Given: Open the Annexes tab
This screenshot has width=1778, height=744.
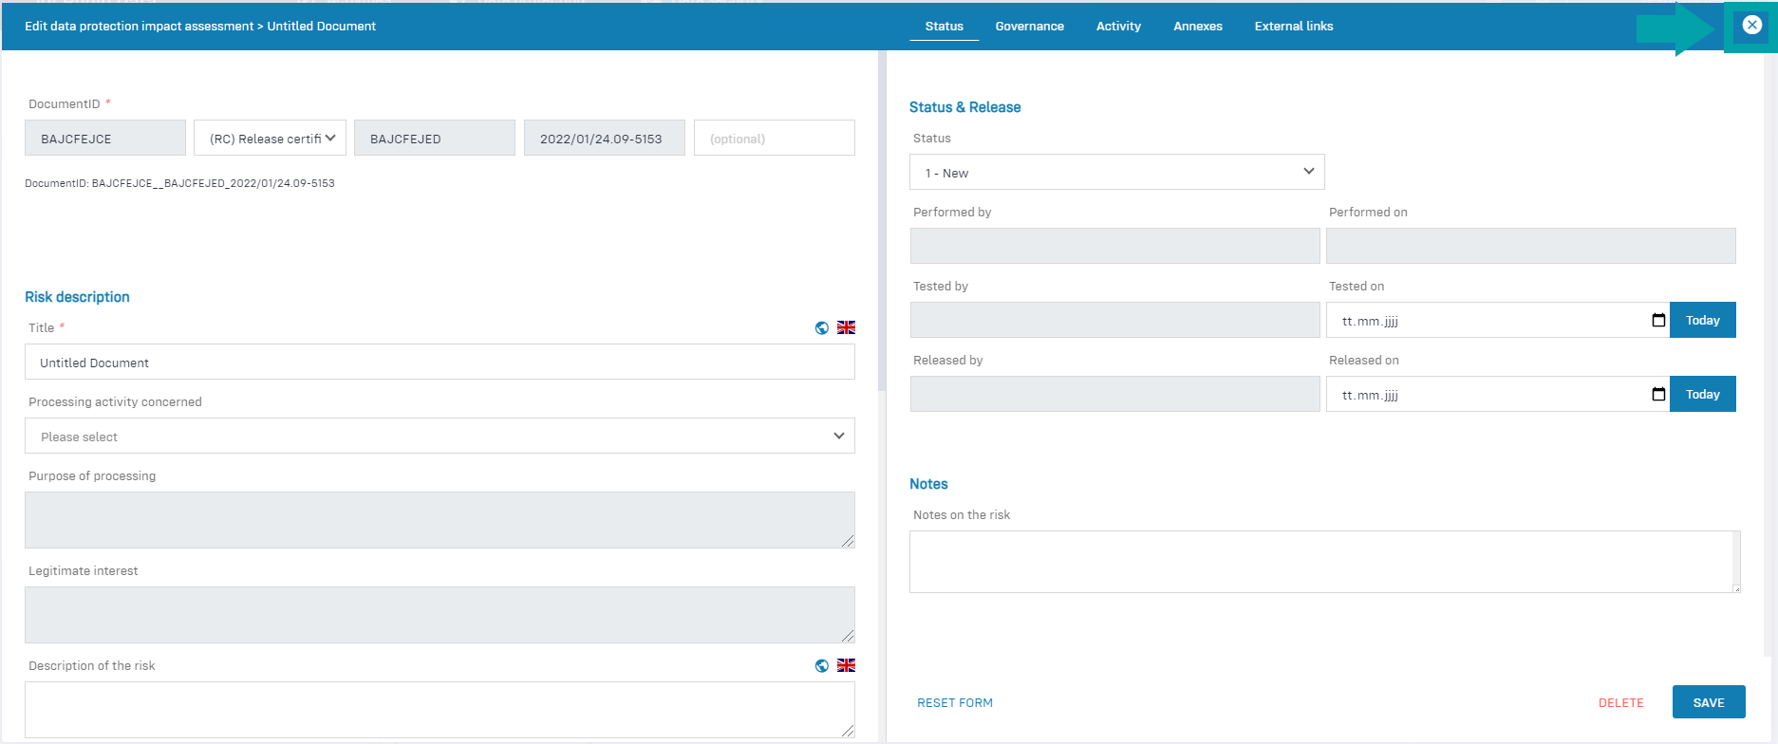Looking at the screenshot, I should 1197,27.
